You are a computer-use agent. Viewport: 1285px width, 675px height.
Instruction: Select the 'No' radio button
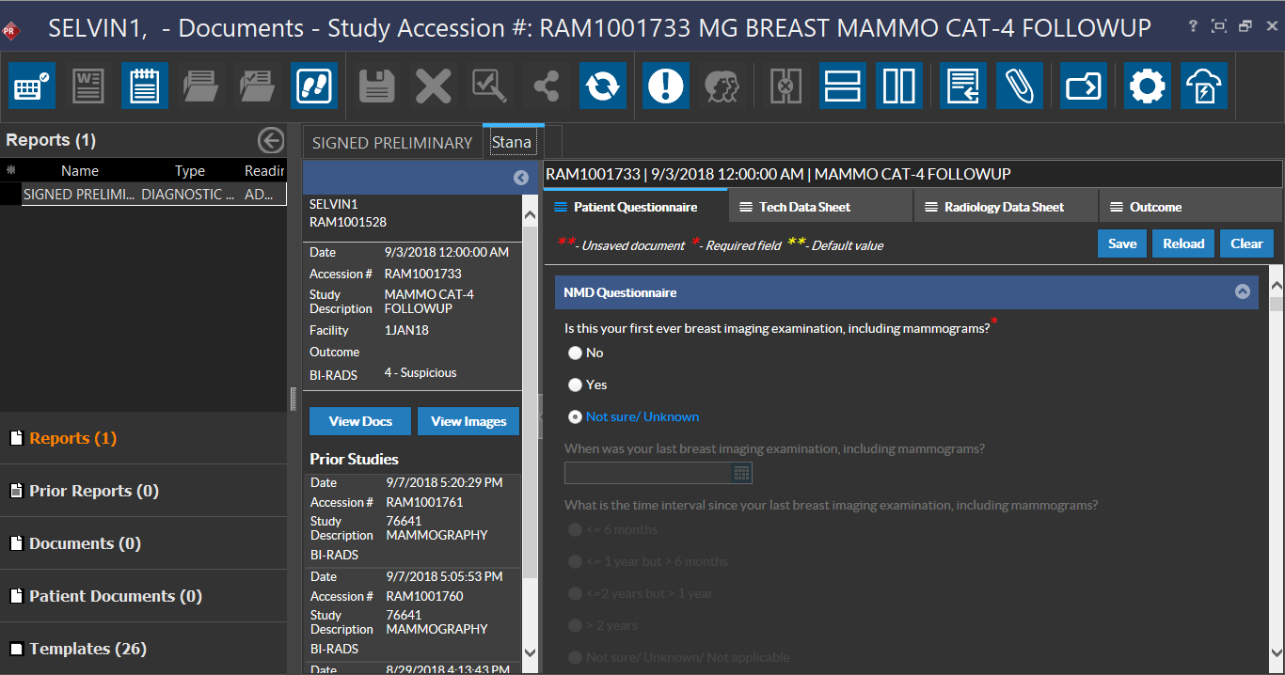575,353
